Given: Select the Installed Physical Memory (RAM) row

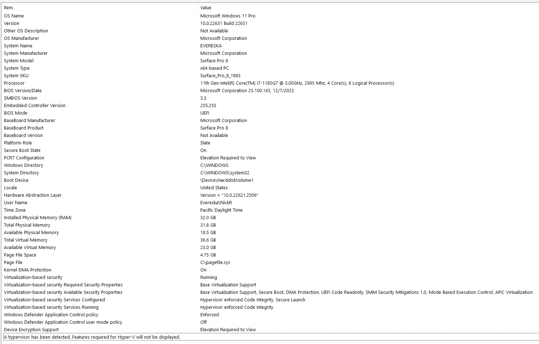Looking at the screenshot, I should tap(269, 217).
